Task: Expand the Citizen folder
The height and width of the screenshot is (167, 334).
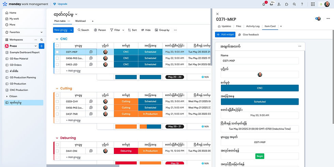Action: pos(6,96)
